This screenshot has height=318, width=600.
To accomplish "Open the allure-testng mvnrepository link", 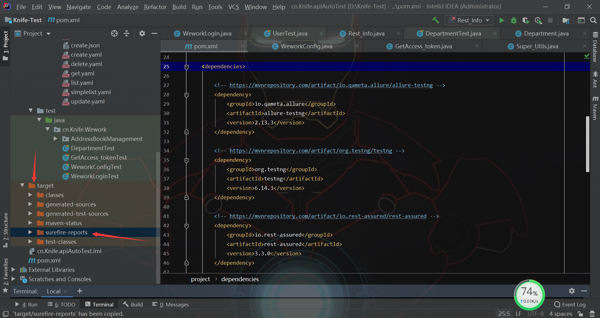I will [331, 85].
